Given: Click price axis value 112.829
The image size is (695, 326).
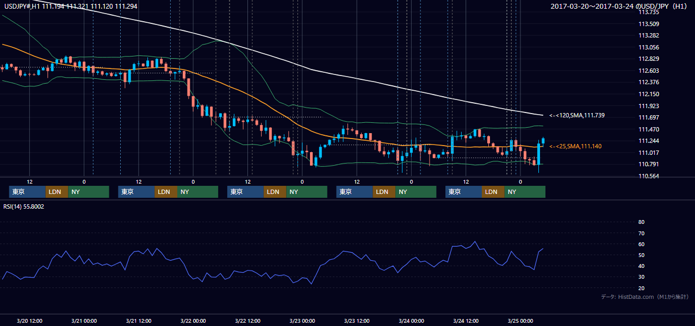Looking at the screenshot, I should (x=648, y=59).
